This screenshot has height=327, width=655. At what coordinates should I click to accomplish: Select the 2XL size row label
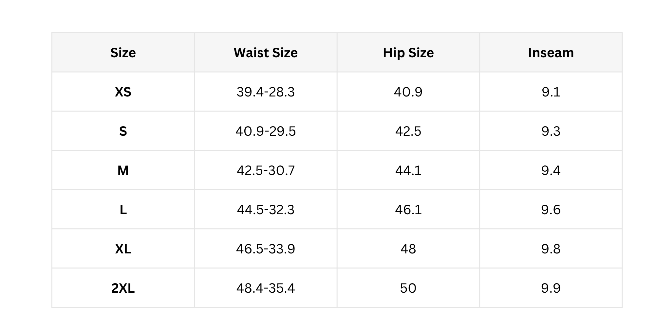[123, 288]
